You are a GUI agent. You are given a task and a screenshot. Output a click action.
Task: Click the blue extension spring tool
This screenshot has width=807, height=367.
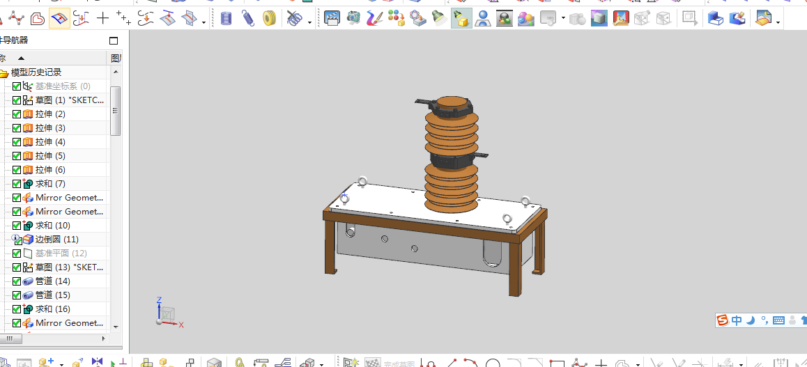click(248, 19)
